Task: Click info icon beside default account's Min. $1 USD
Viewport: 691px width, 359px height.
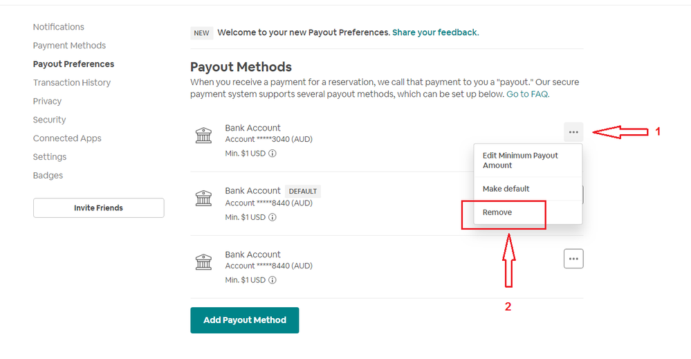Action: pos(273,217)
